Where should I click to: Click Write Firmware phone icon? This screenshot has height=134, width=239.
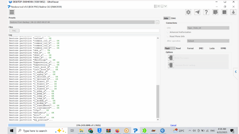coord(171,58)
